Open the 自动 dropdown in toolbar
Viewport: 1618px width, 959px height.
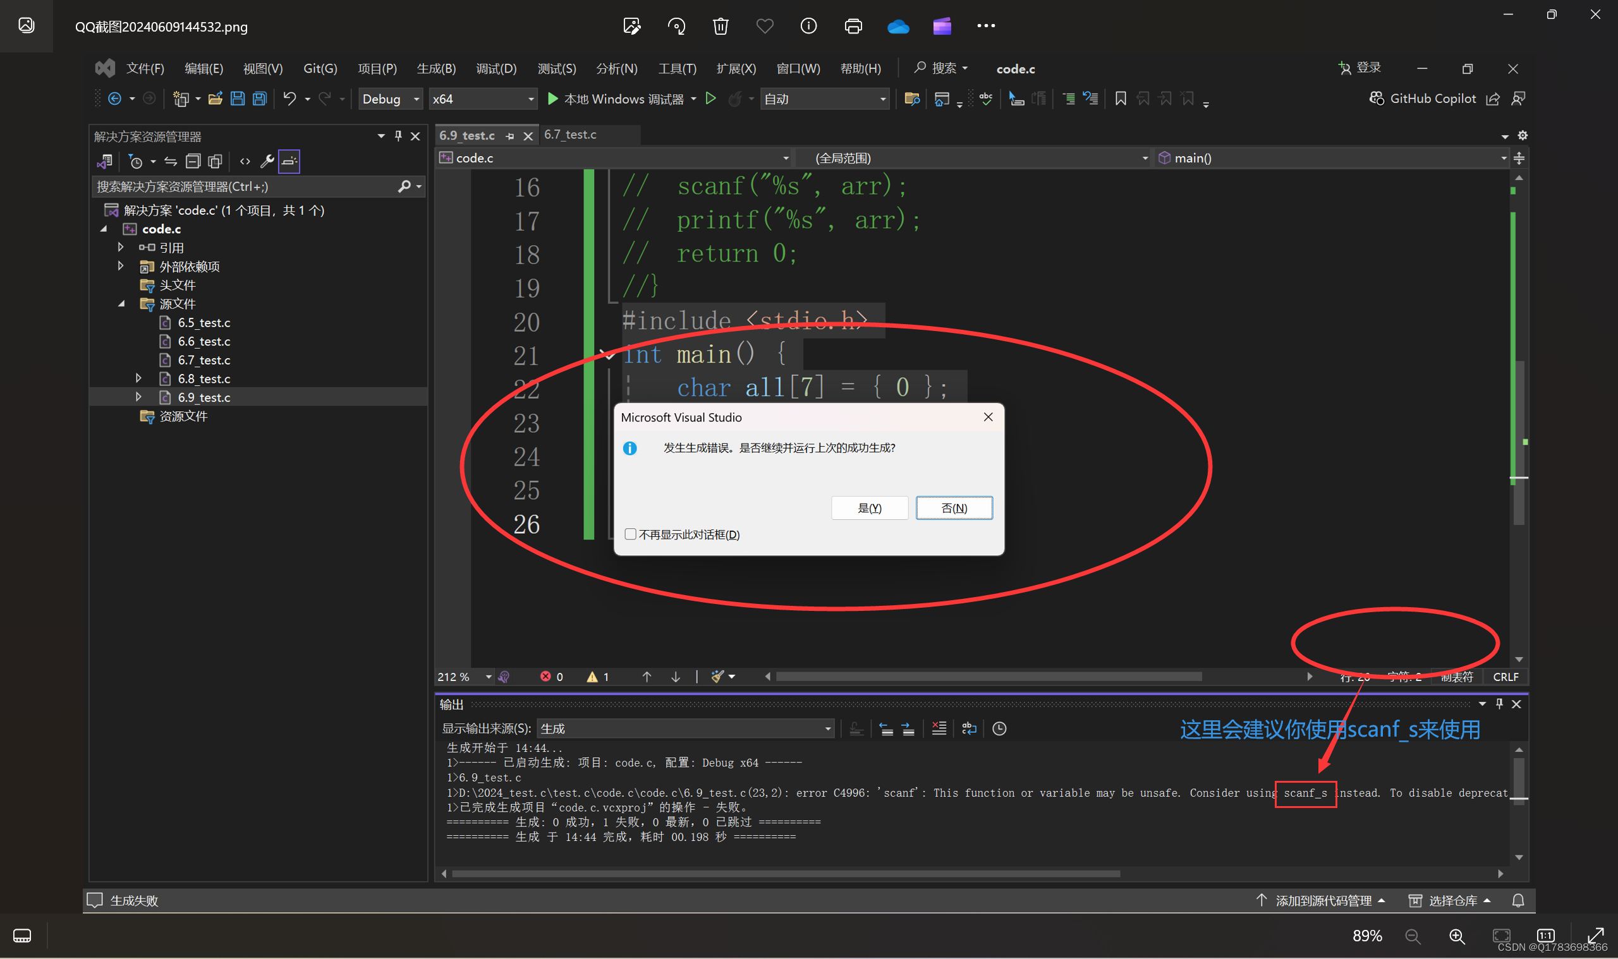[x=825, y=99]
